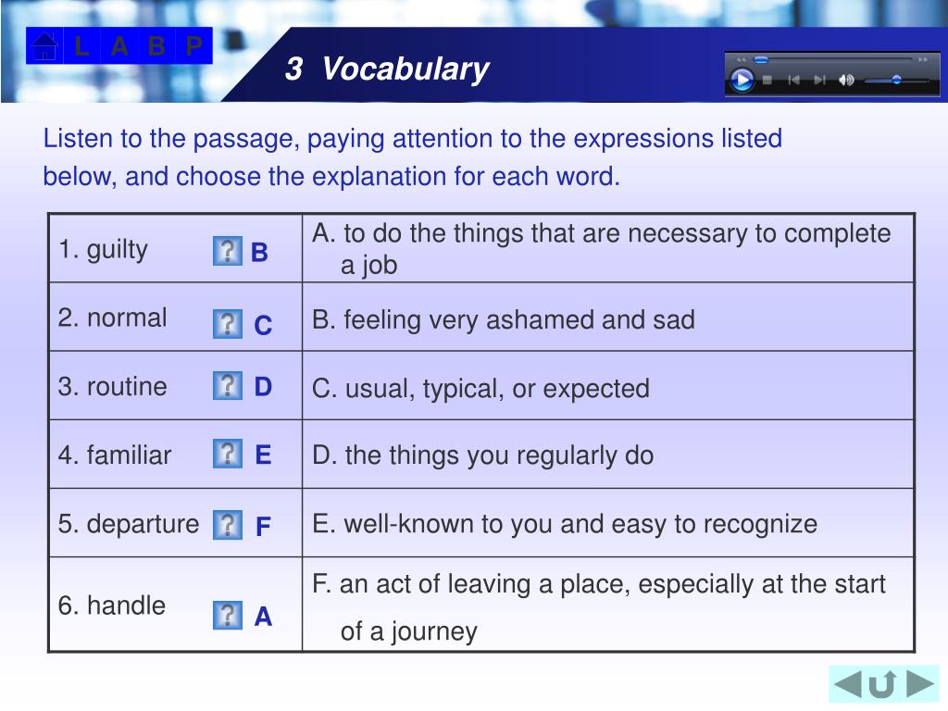Skip to previous track in player

pyautogui.click(x=793, y=80)
